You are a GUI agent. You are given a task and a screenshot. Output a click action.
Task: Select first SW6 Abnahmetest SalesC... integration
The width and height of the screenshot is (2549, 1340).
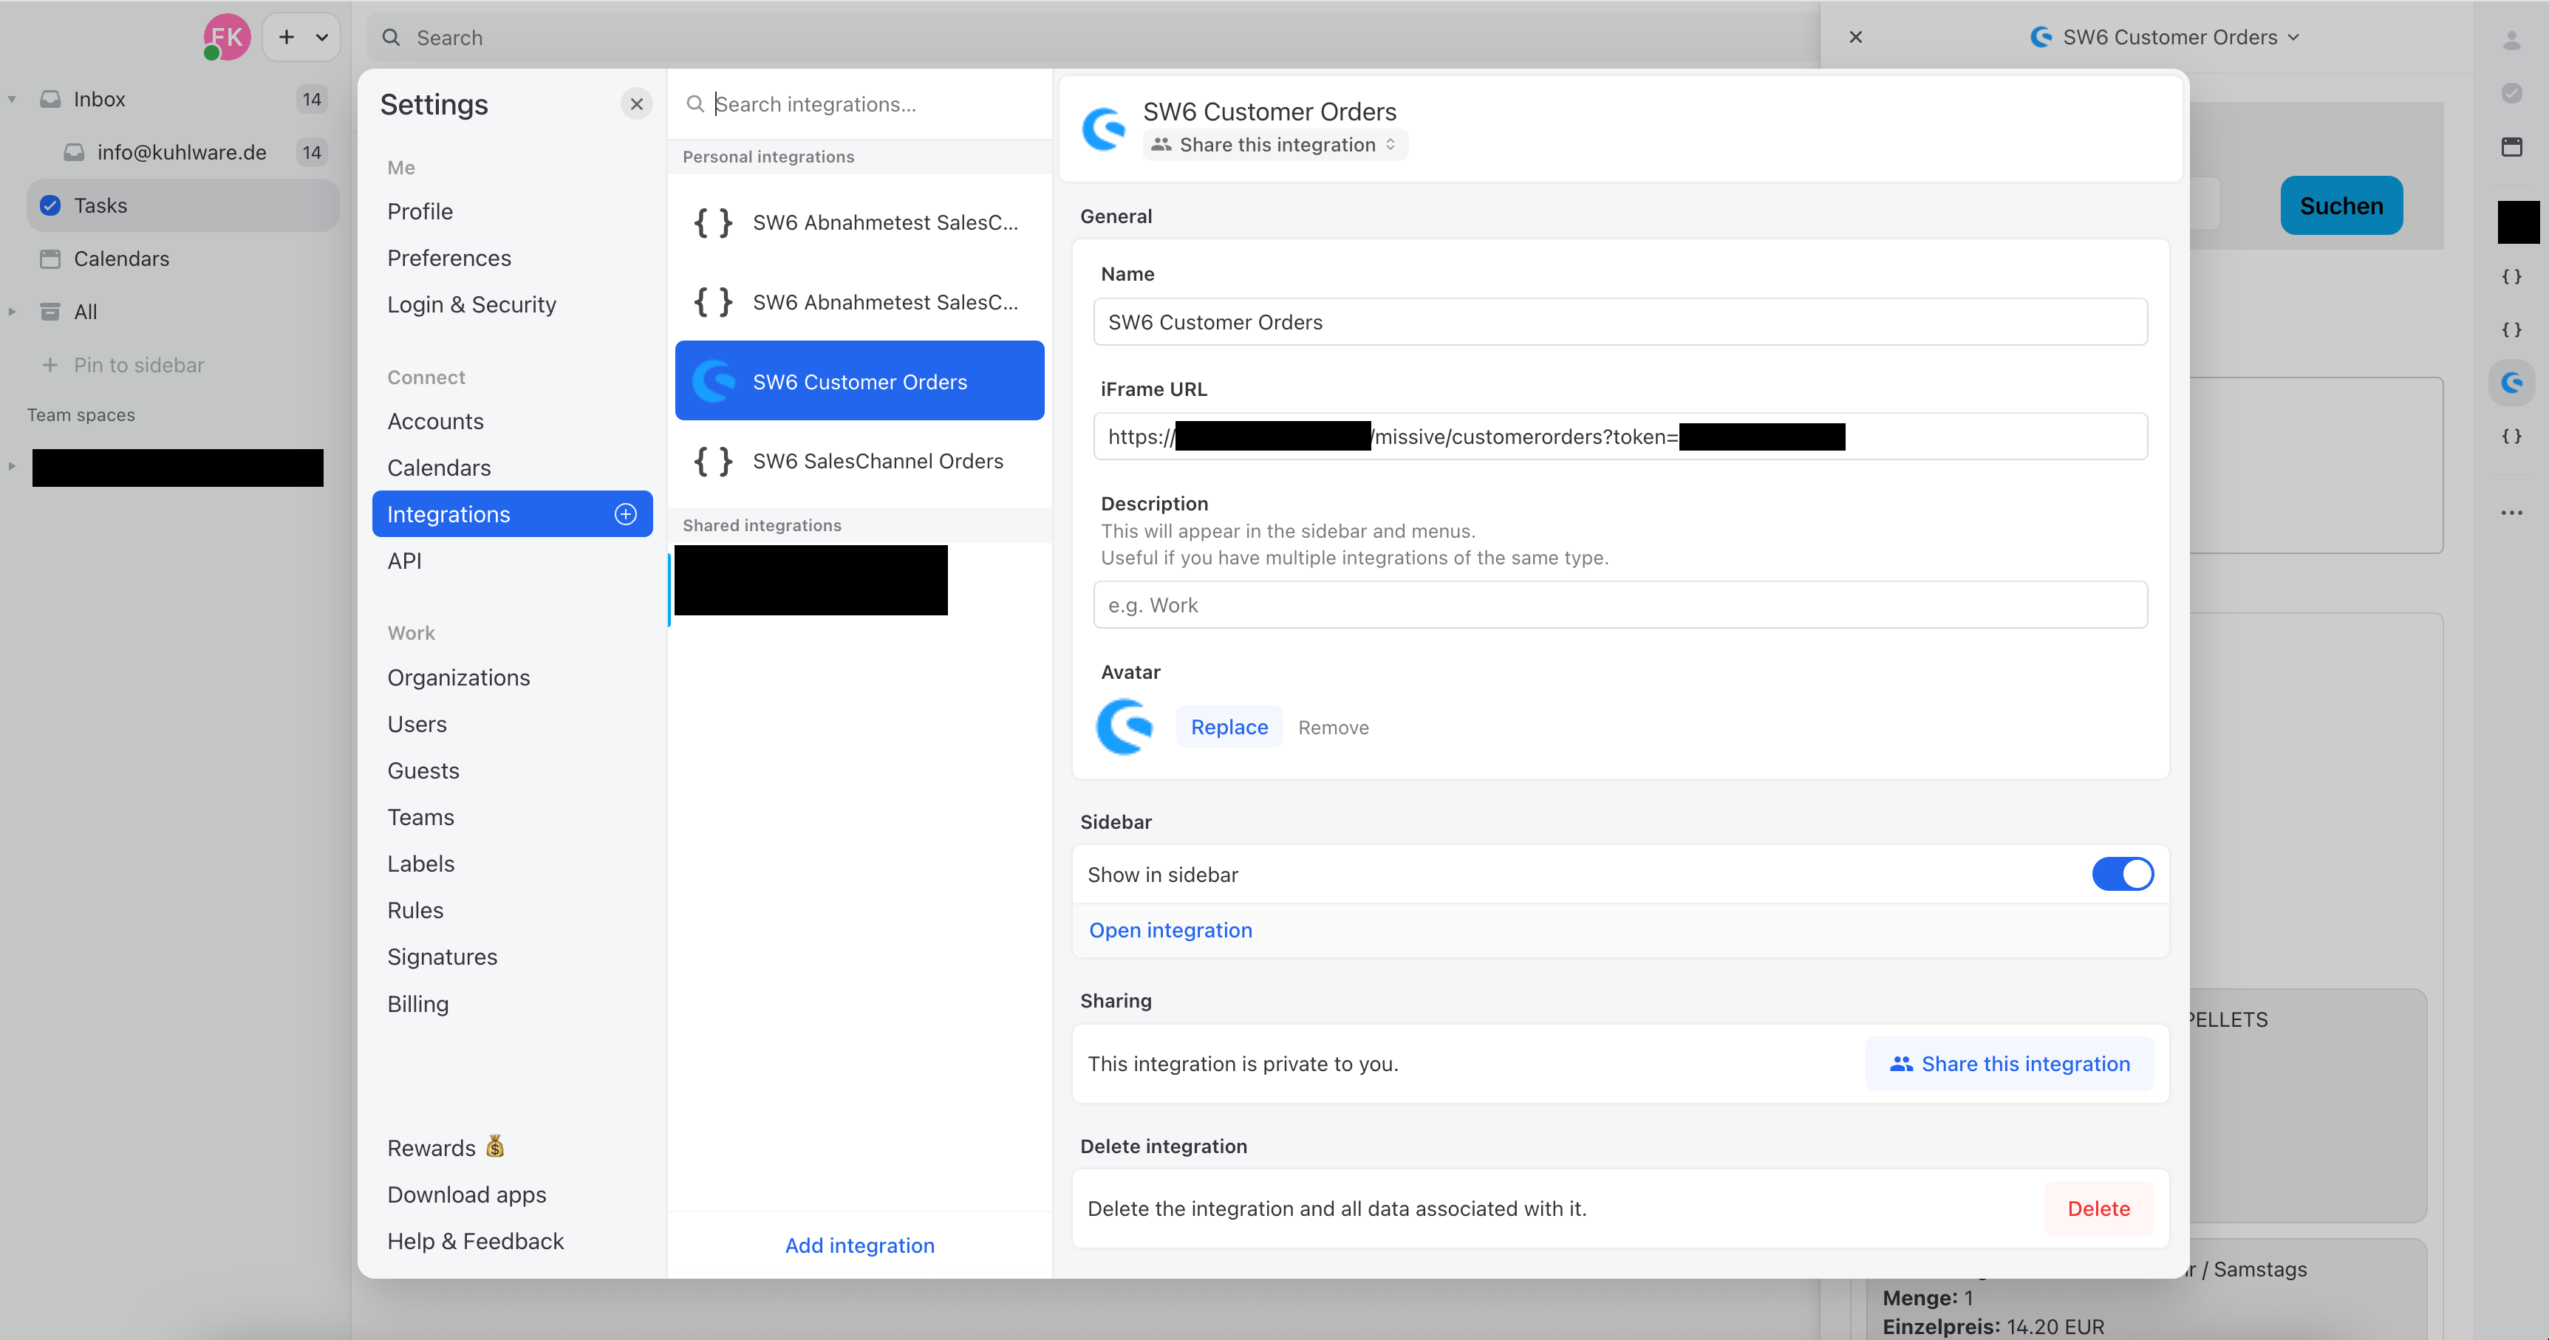[x=859, y=222]
